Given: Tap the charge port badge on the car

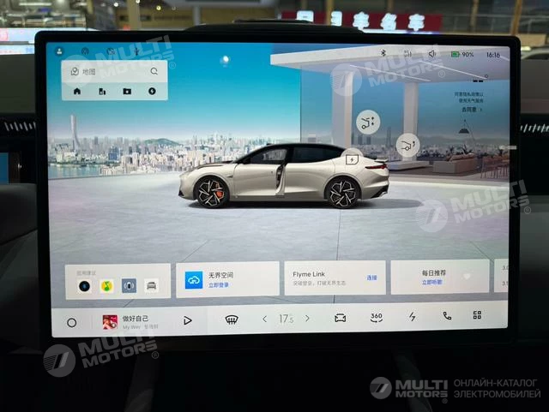Looking at the screenshot, I should (x=351, y=158).
